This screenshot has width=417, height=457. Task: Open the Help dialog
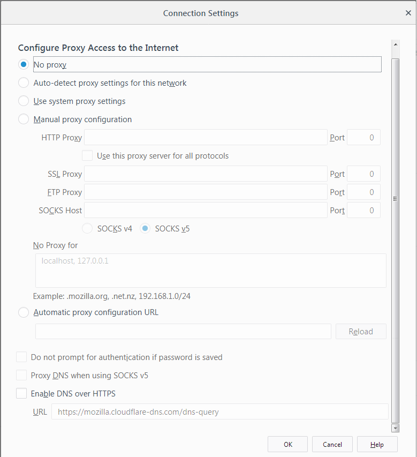377,444
